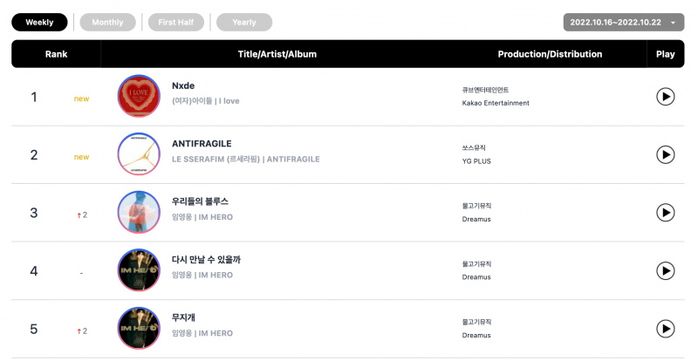The width and height of the screenshot is (698, 361).
Task: Play the song Nxde
Action: (x=665, y=97)
